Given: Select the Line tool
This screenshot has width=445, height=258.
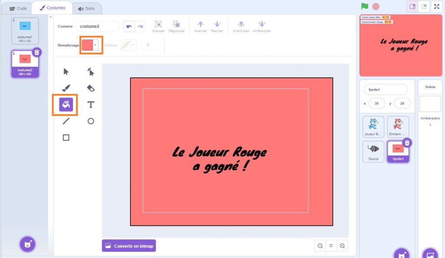Looking at the screenshot, I should point(66,121).
